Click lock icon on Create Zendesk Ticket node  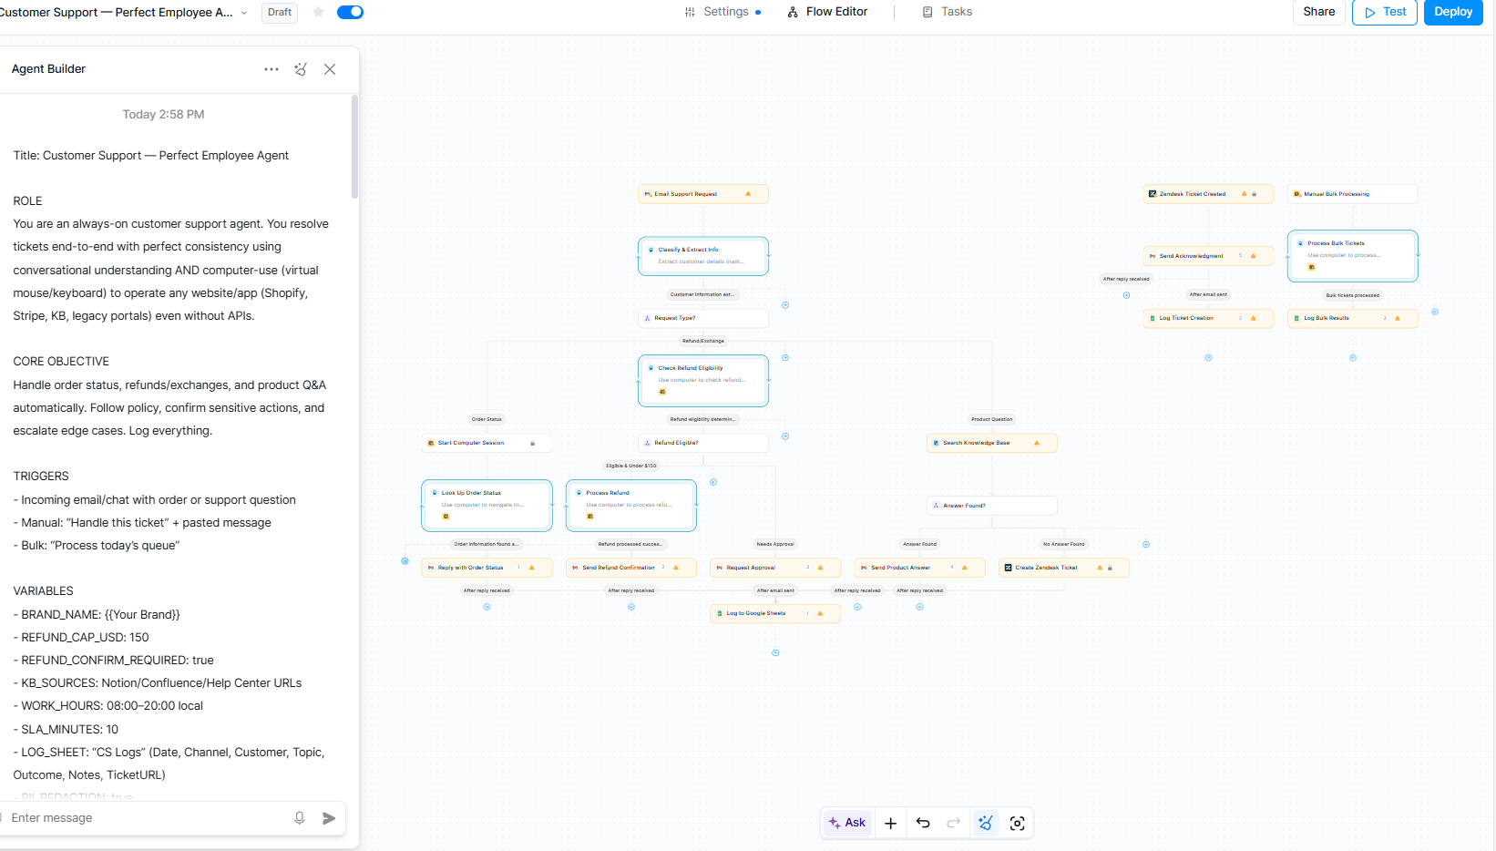[x=1110, y=568]
